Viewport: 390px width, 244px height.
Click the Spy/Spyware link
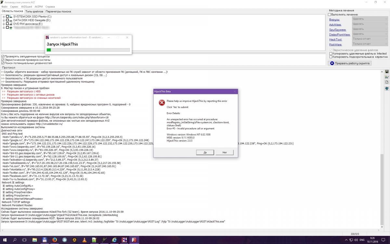point(337,30)
